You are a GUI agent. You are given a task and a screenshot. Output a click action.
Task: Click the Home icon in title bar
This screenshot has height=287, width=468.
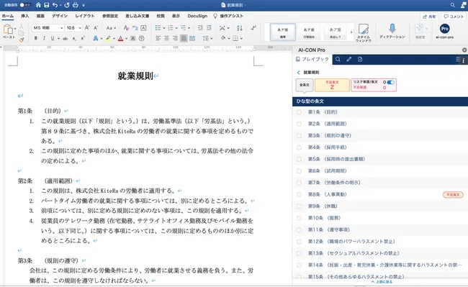pyautogui.click(x=38, y=5)
